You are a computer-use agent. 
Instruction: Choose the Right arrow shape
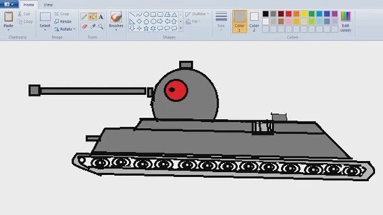click(160, 21)
